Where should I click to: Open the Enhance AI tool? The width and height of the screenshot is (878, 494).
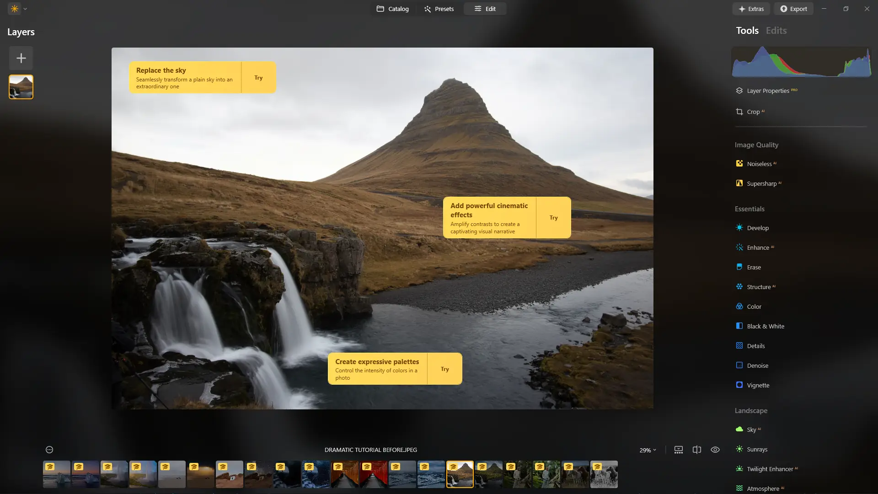(758, 247)
